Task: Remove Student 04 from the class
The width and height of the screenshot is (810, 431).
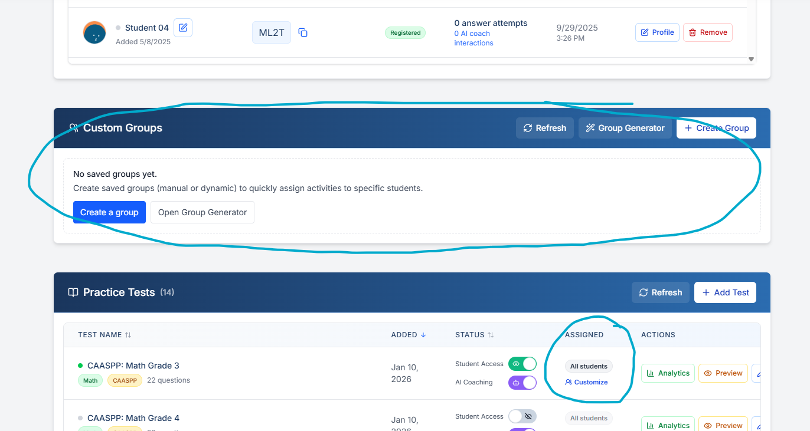Action: [707, 32]
